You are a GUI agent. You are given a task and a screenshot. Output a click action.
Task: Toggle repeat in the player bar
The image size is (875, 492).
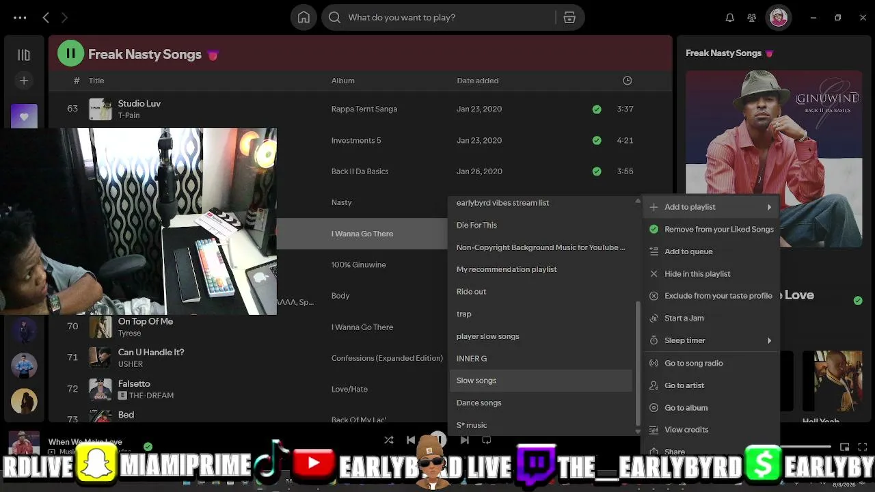point(487,440)
